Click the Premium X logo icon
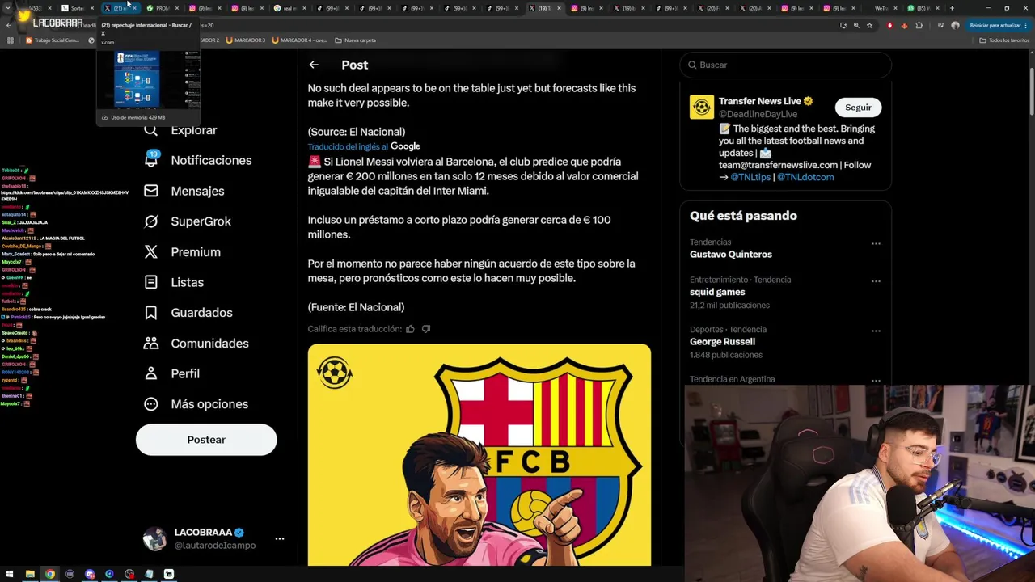 [x=151, y=251]
